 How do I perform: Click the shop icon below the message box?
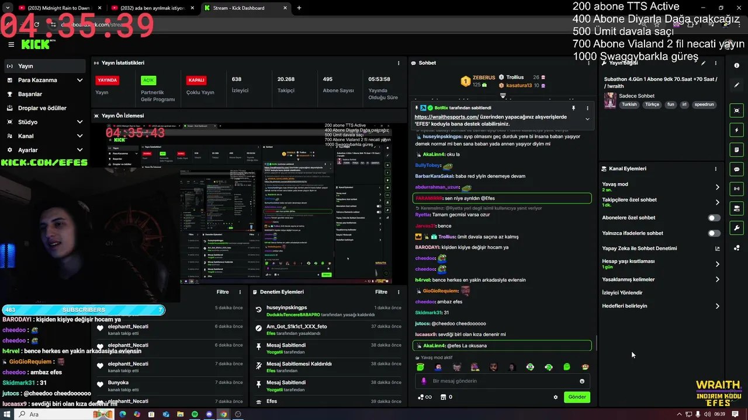pyautogui.click(x=443, y=397)
